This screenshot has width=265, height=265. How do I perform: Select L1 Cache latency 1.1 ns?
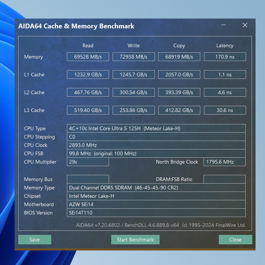[225, 75]
